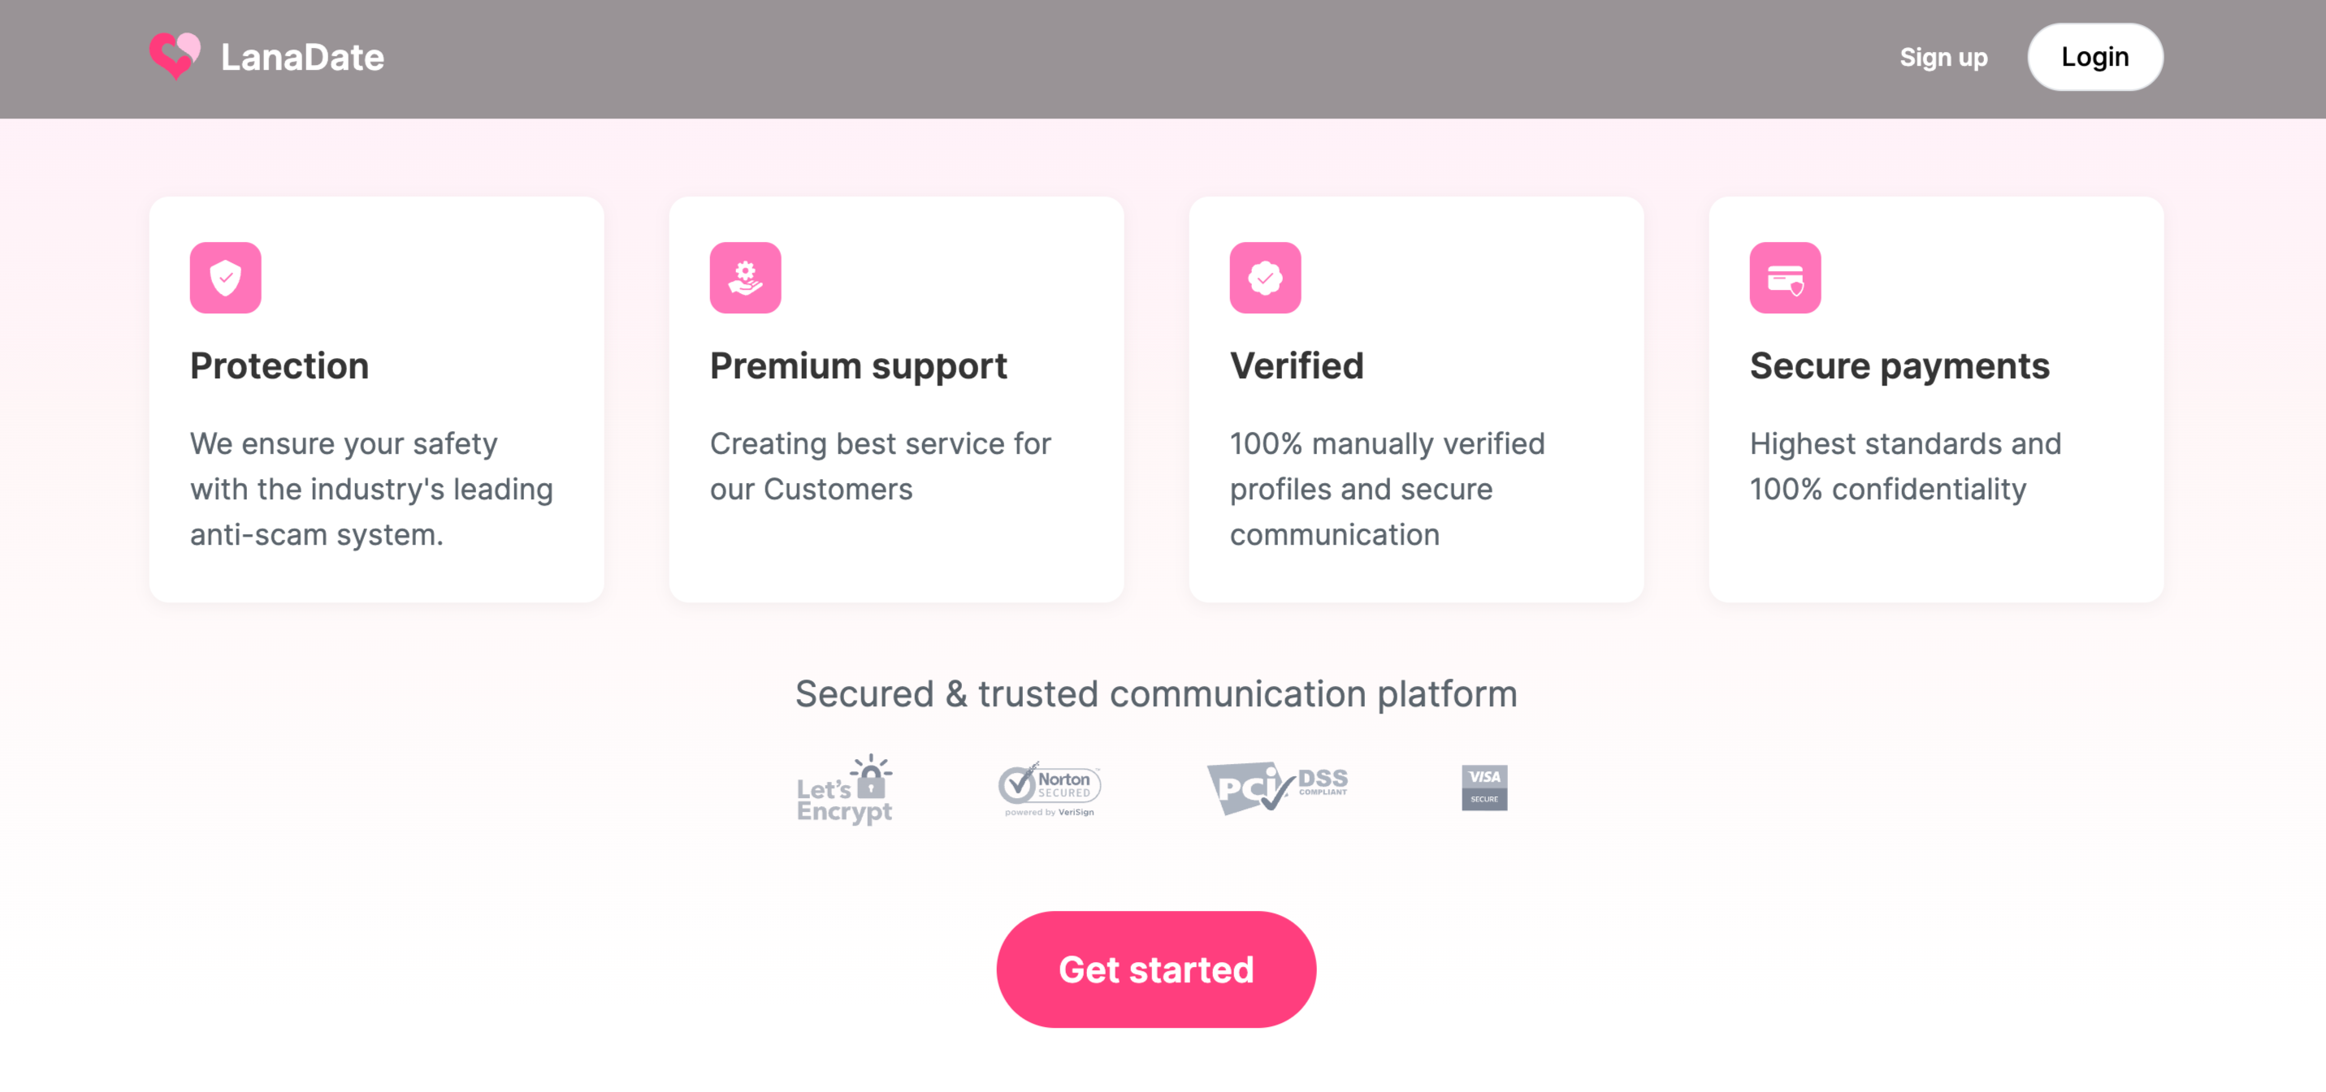Click the Secure payments card heading
This screenshot has width=2326, height=1092.
click(x=1899, y=365)
